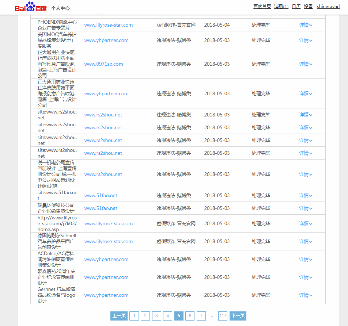Select page 1 in pagination
Viewport: 348px width, 326px height.
point(134,316)
